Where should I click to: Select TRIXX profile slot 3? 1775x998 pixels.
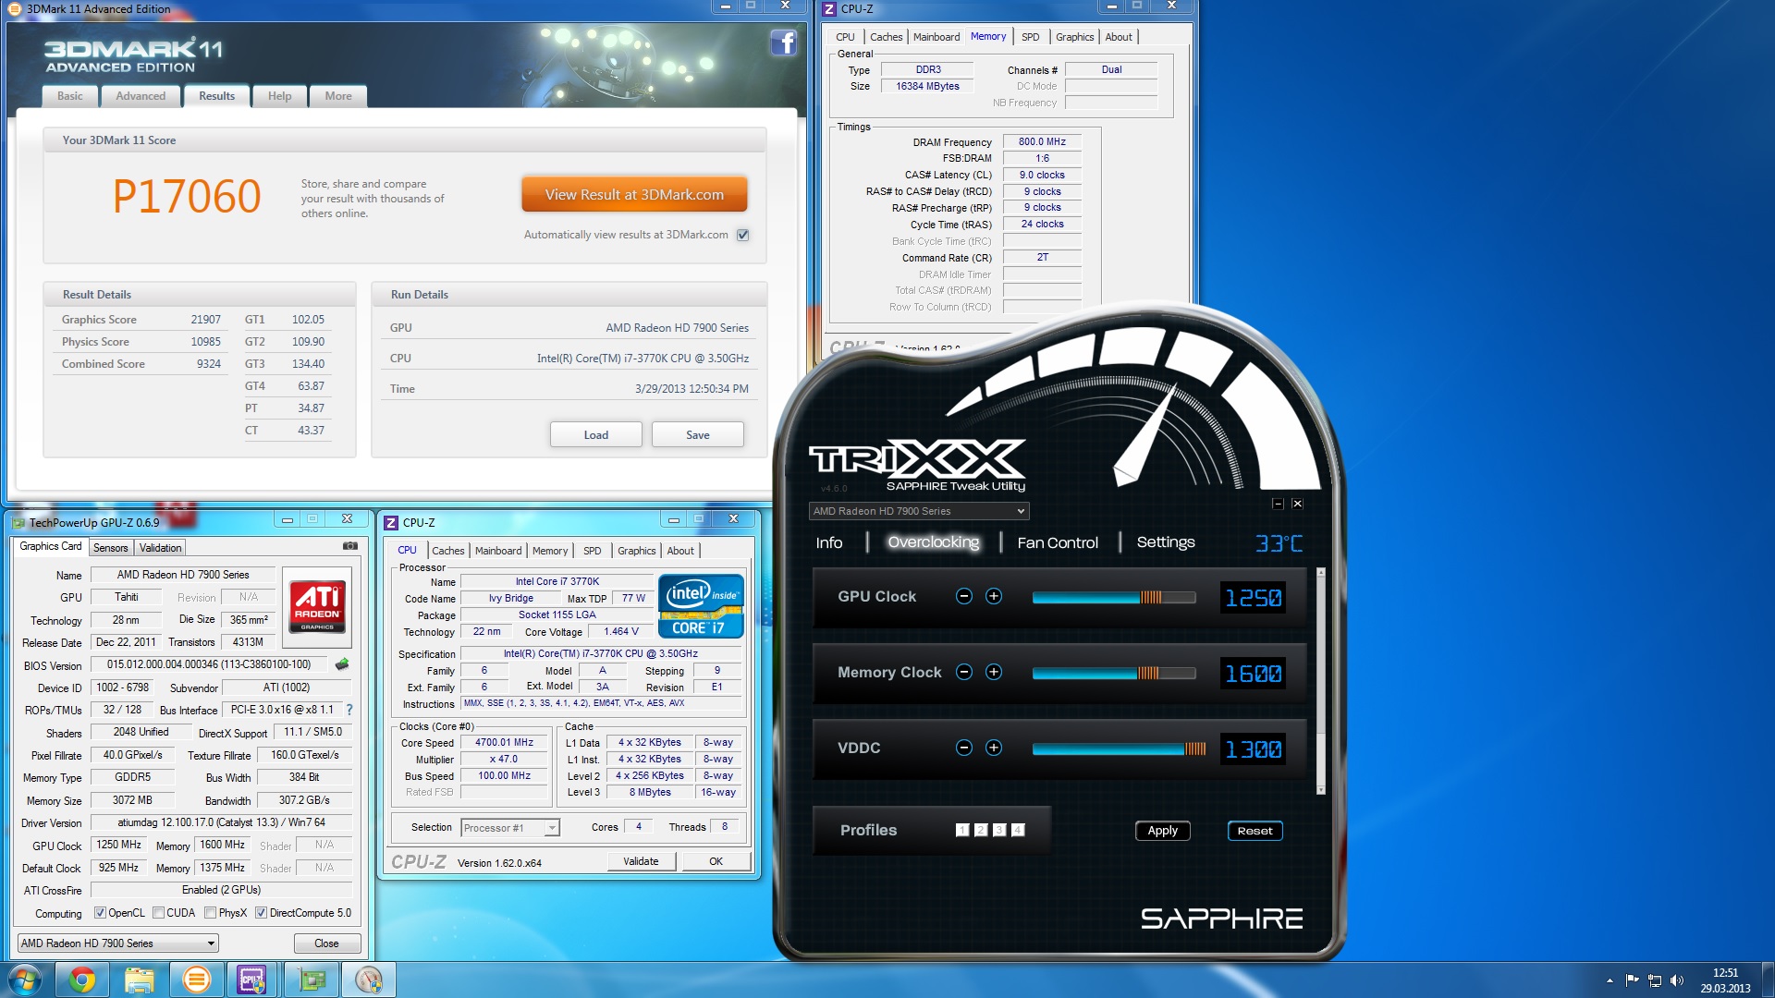point(999,830)
